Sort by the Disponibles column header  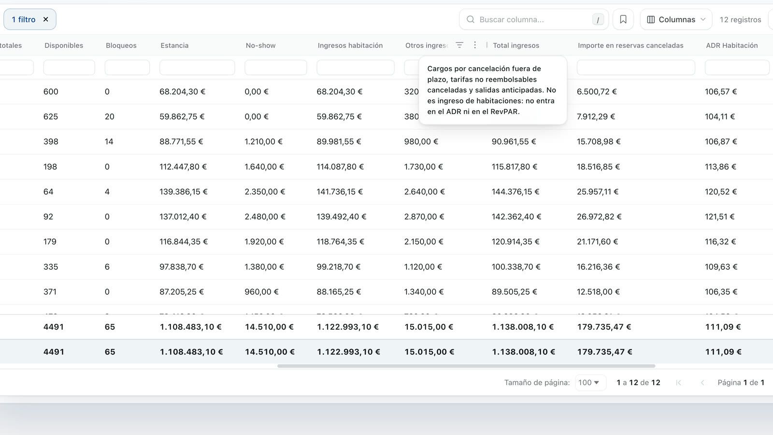[x=64, y=45]
